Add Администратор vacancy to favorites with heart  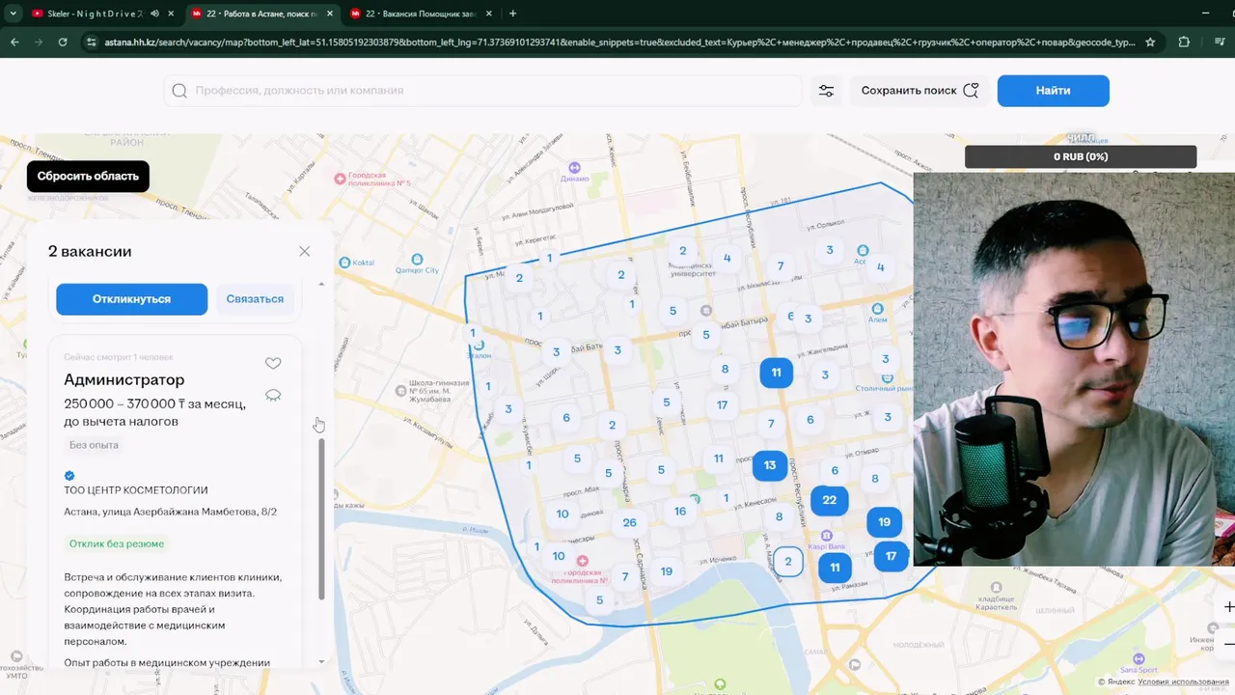(273, 364)
